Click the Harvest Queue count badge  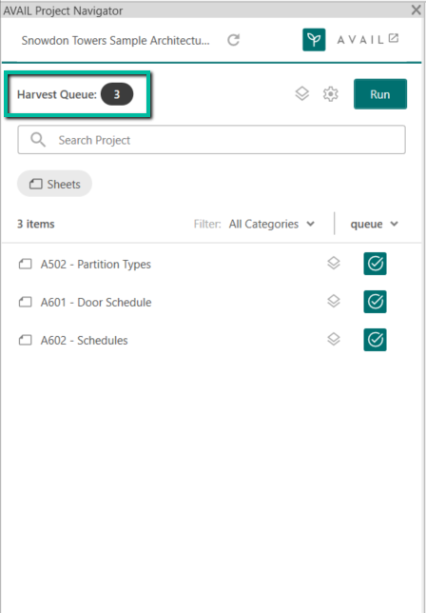coord(117,94)
